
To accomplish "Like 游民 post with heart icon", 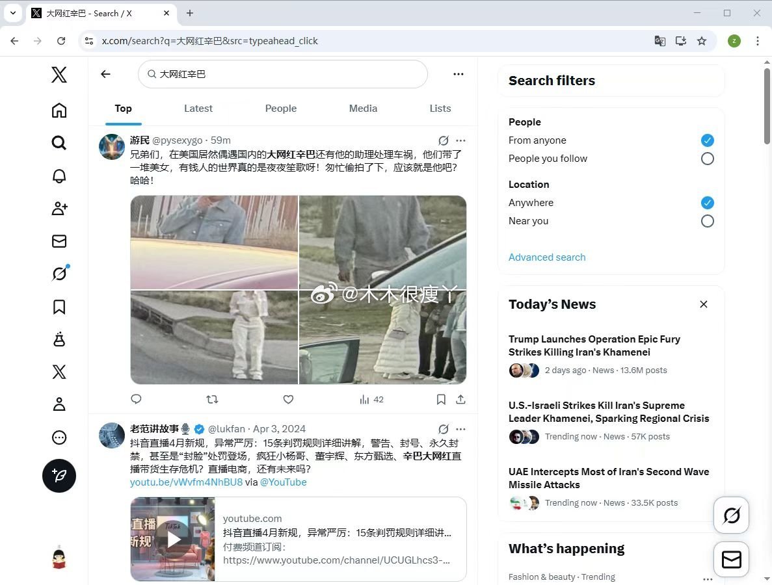I will click(289, 399).
